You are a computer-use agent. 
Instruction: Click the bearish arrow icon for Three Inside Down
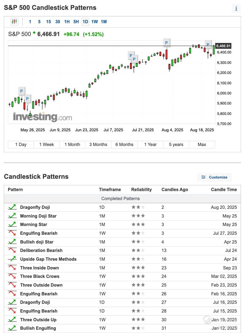click(12, 268)
